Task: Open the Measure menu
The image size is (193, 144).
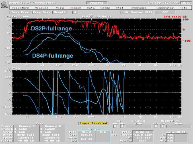Action: [41, 8]
